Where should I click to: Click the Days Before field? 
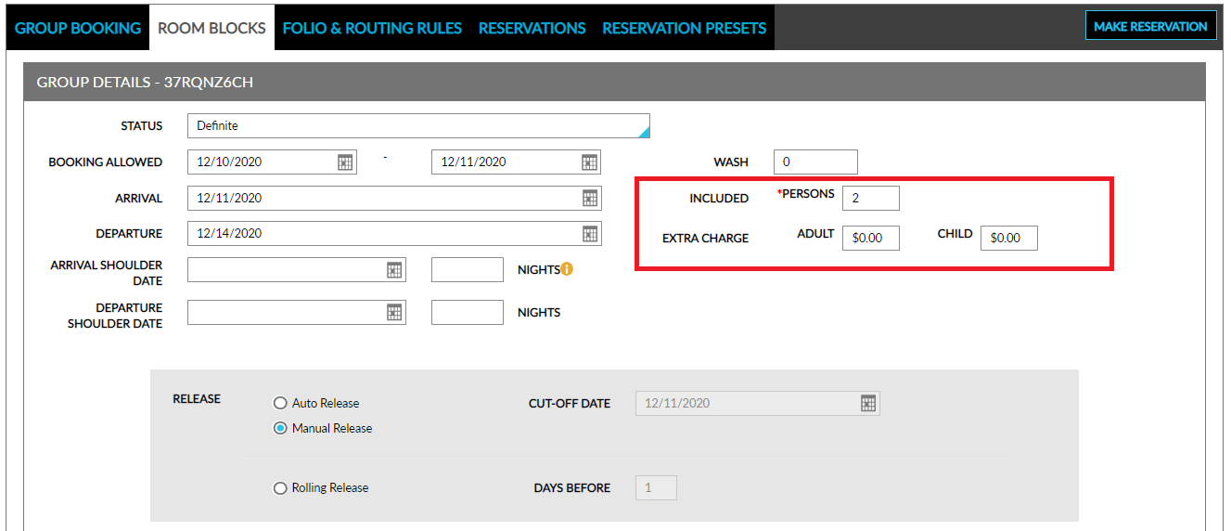(x=656, y=487)
